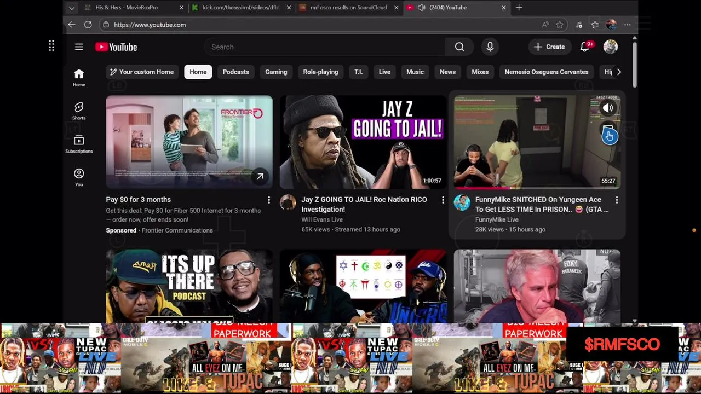Go to the YouTube logo home link
The image size is (701, 394).
point(116,47)
